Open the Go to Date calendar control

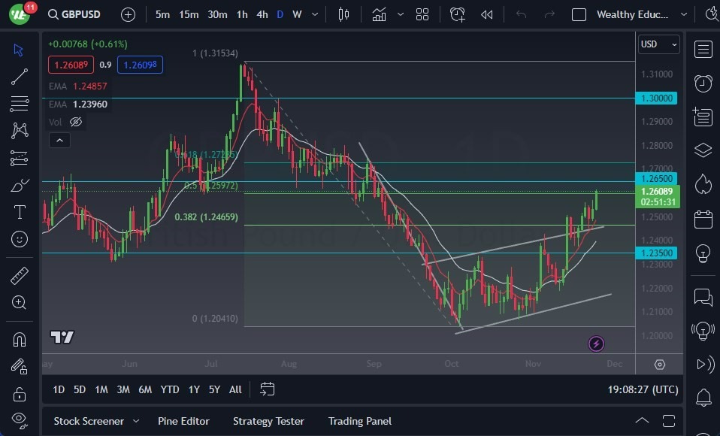pyautogui.click(x=267, y=389)
